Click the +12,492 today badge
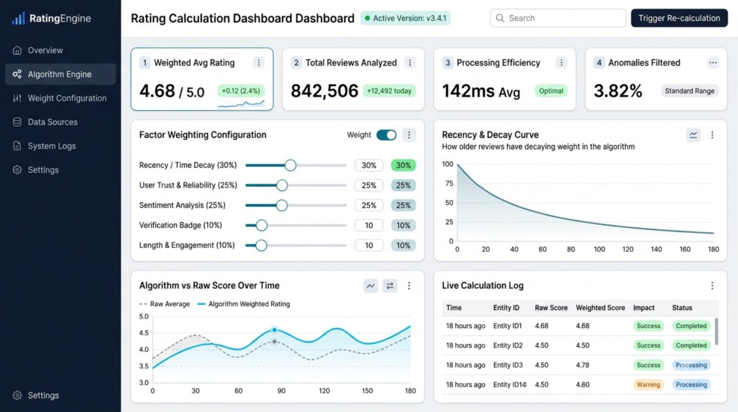The height and width of the screenshot is (412, 738). point(389,91)
